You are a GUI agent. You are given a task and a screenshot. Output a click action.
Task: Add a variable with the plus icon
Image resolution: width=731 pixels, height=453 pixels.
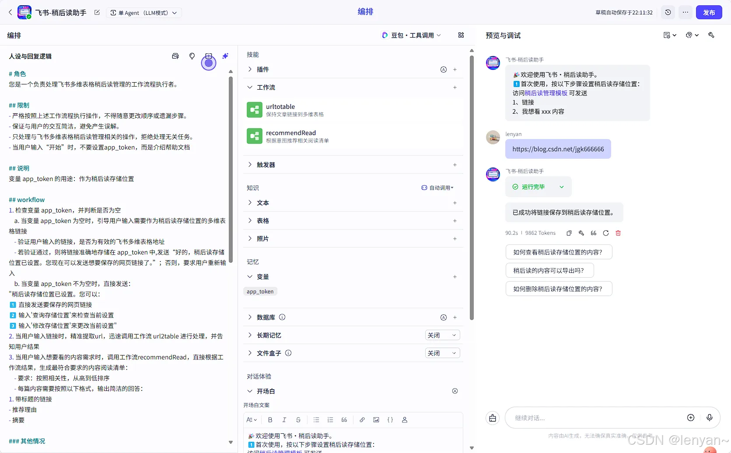[x=455, y=277]
